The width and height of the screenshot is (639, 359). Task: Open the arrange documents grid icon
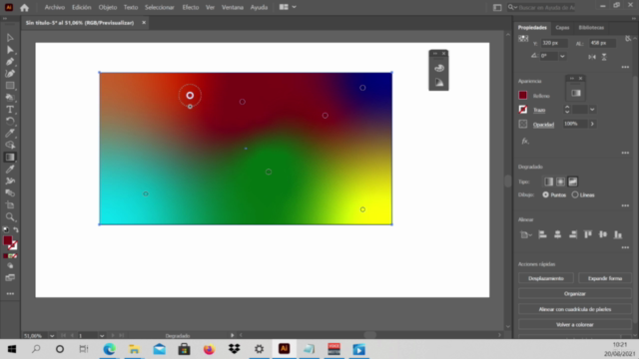click(x=284, y=7)
